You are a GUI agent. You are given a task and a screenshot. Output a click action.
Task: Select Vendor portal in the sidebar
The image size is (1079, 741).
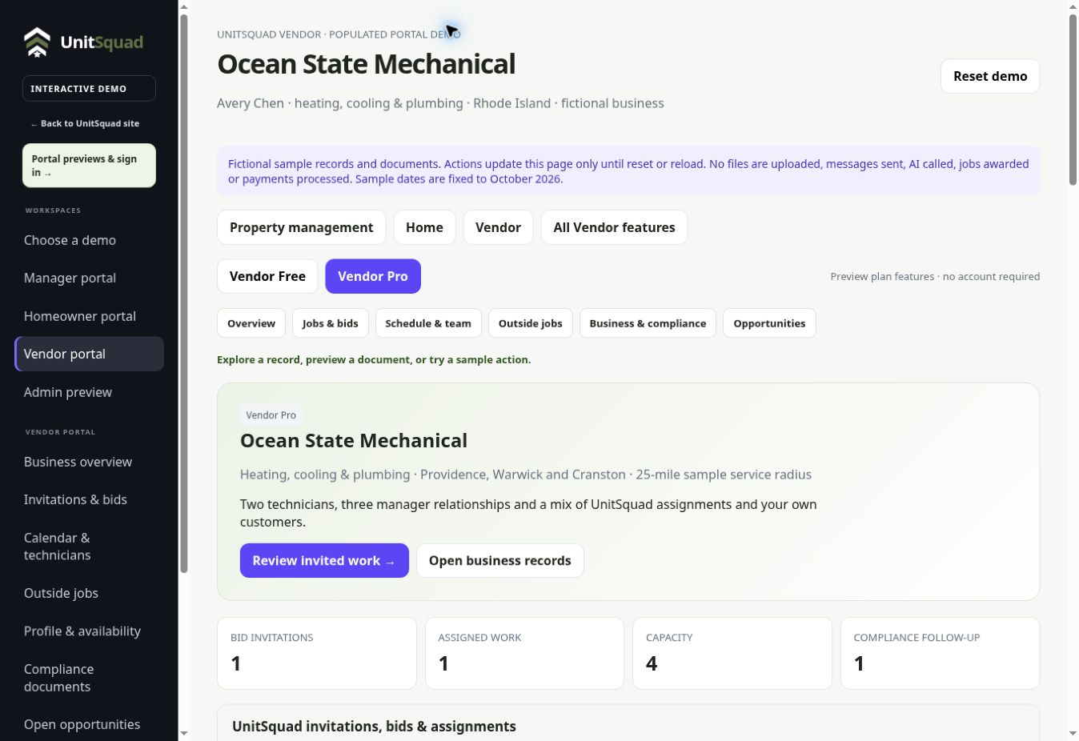coord(89,354)
